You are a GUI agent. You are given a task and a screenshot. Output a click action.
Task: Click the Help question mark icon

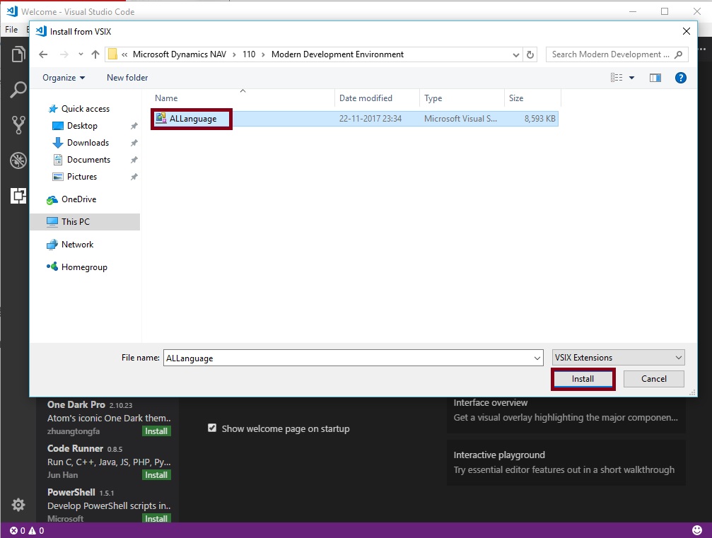pyautogui.click(x=680, y=78)
